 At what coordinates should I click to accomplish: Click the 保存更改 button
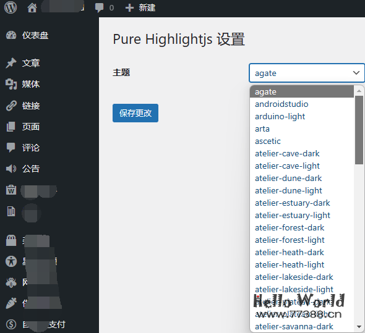(x=135, y=113)
